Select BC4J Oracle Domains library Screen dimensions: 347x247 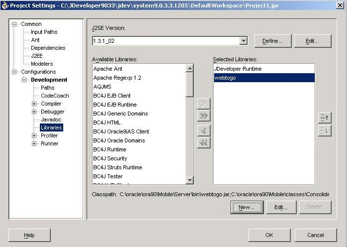(x=139, y=140)
